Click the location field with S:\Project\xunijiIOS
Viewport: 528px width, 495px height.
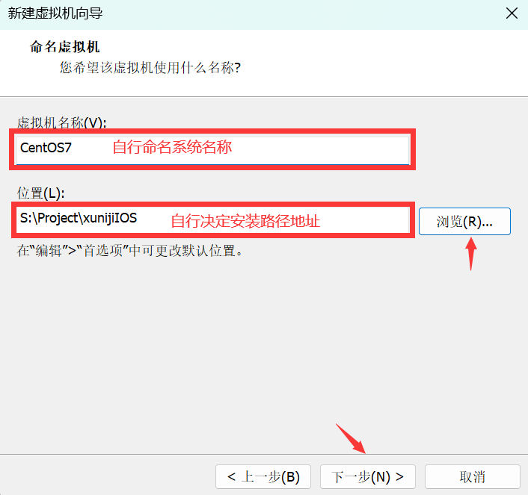tap(213, 220)
